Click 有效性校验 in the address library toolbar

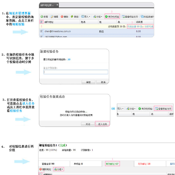point(112,17)
